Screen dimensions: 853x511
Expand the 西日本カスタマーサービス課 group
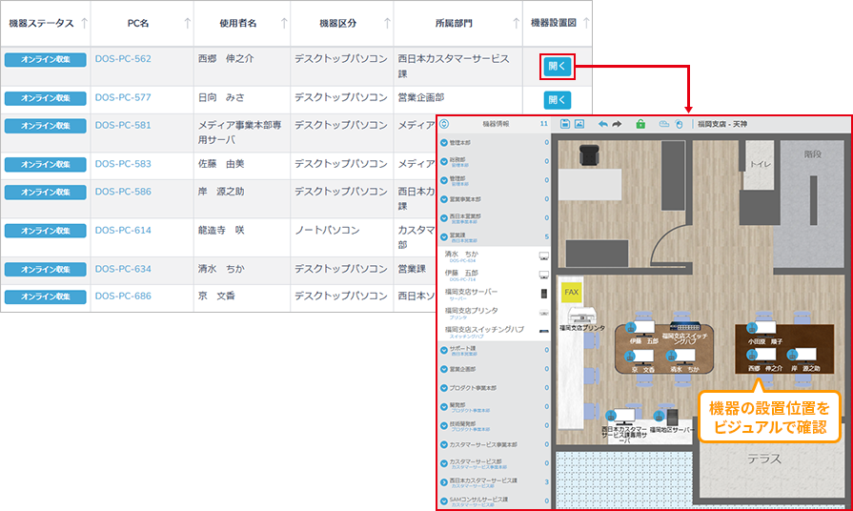[x=444, y=482]
